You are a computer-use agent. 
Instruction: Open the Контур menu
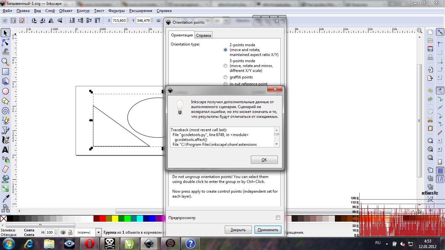pyautogui.click(x=83, y=11)
